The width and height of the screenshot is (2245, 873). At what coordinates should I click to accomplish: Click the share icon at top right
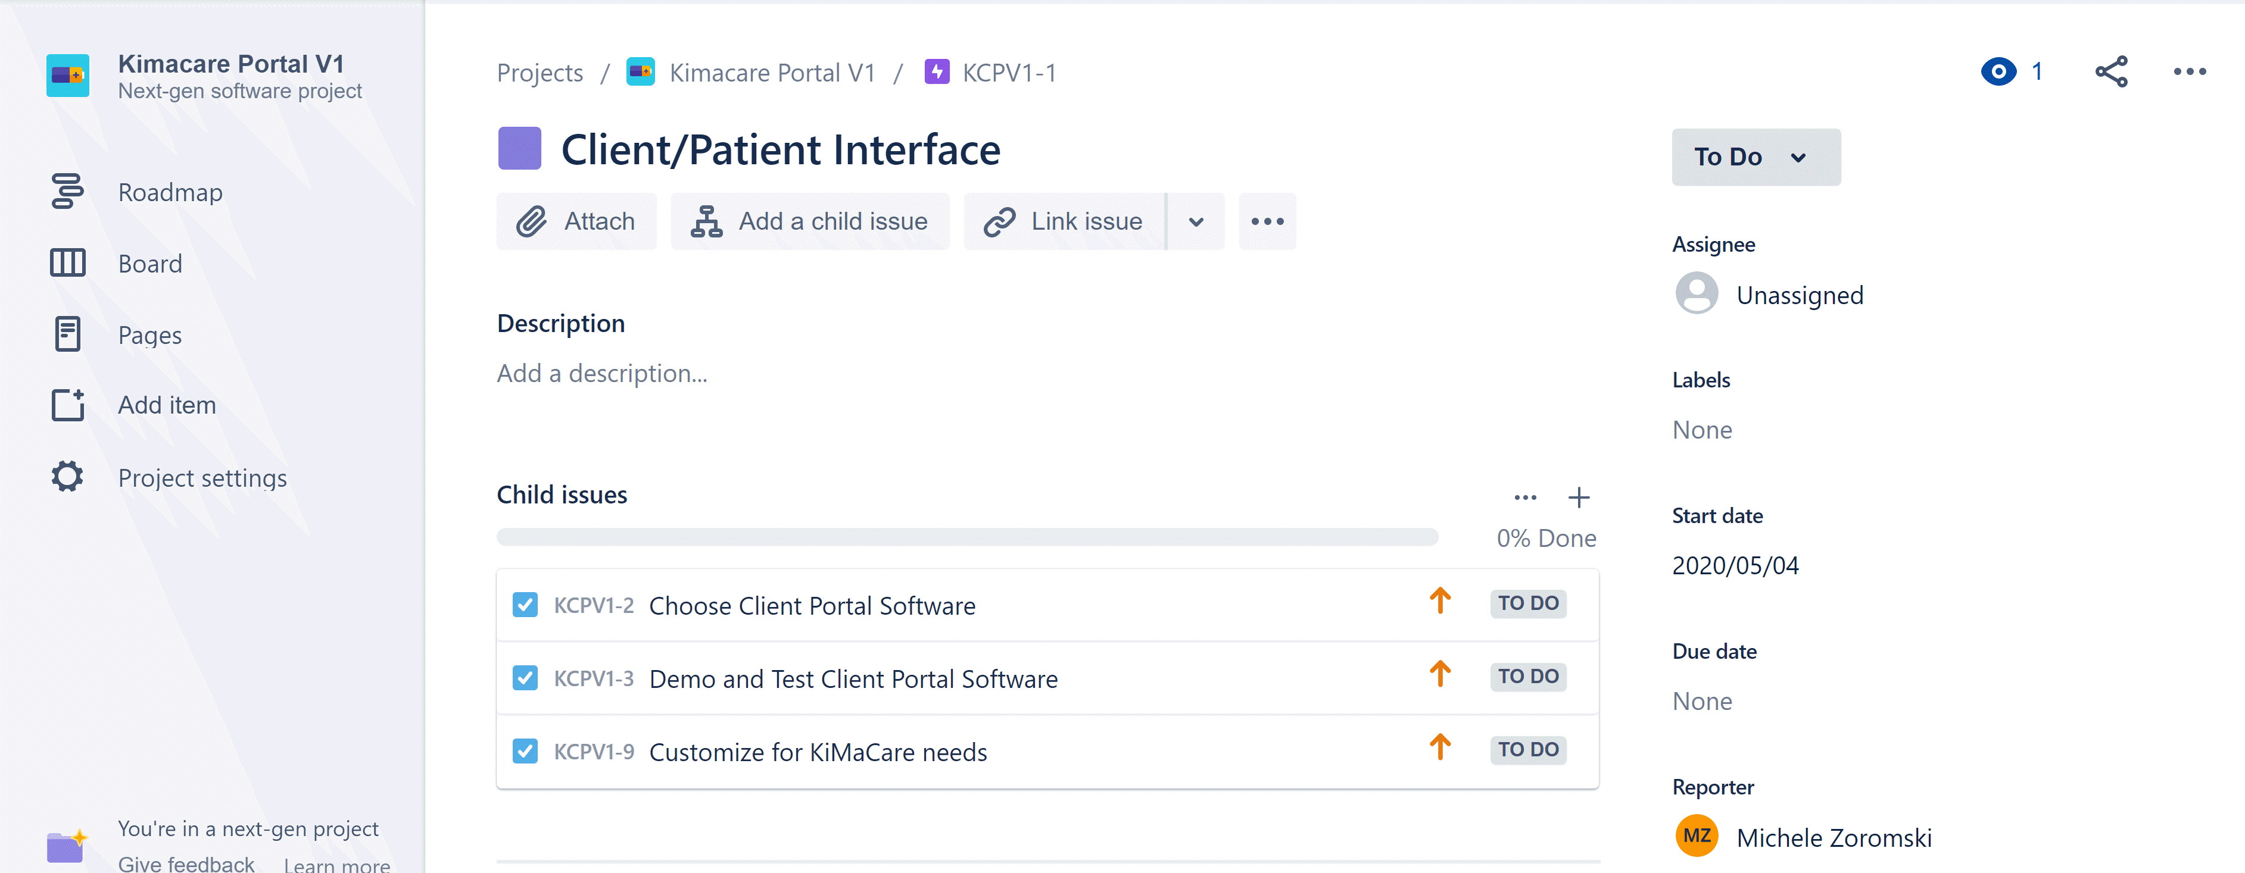(x=2111, y=71)
